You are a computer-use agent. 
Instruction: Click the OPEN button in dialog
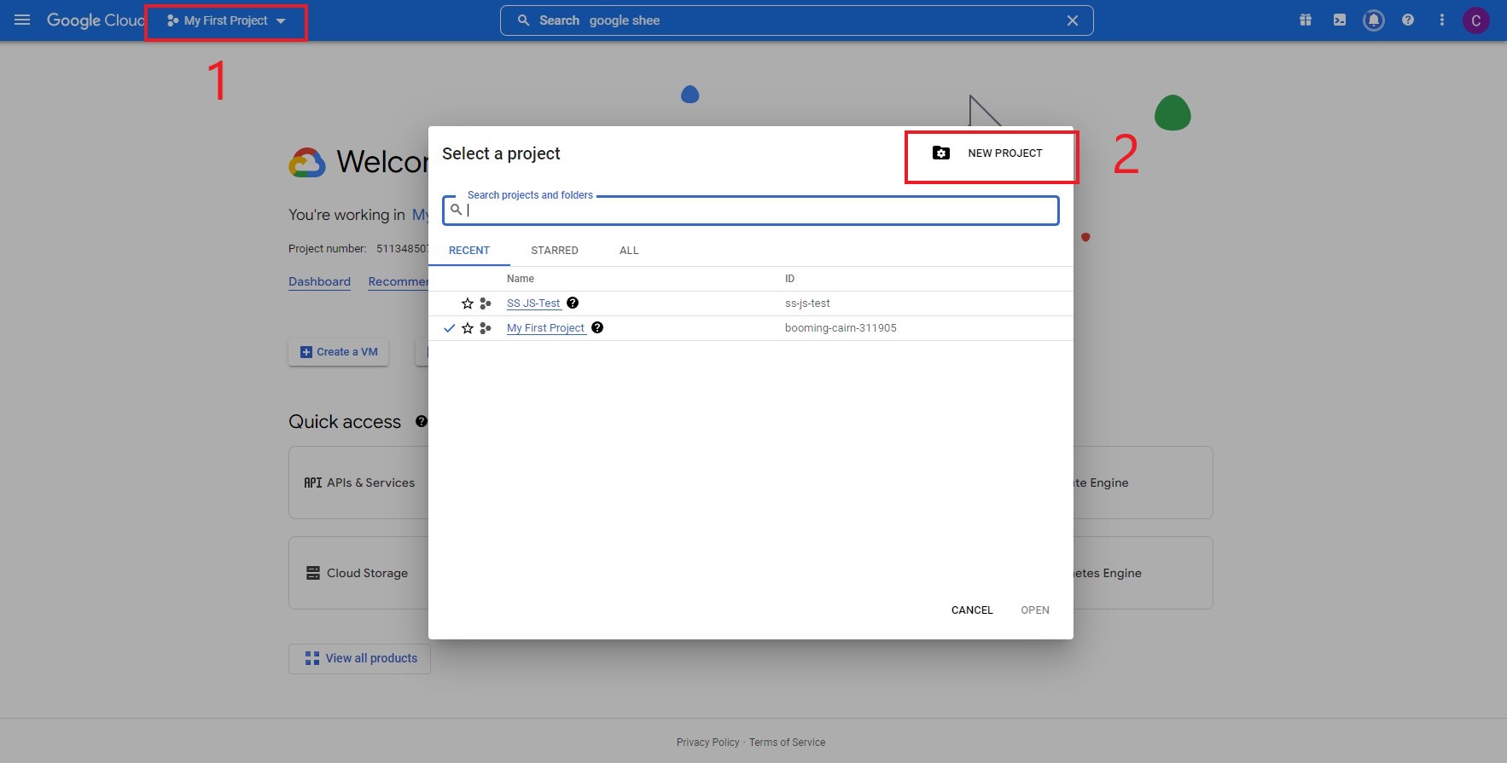1035,610
